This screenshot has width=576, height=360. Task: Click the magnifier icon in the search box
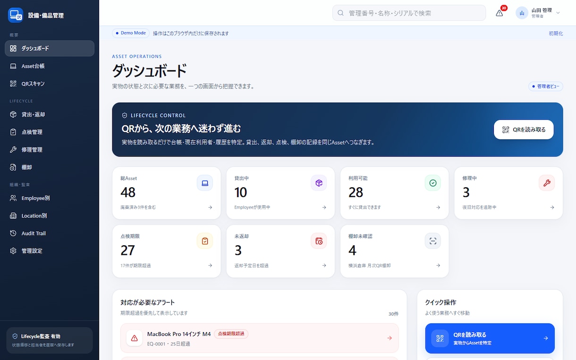click(340, 13)
